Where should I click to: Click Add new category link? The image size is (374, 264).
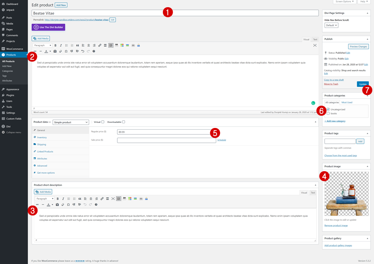(x=335, y=121)
